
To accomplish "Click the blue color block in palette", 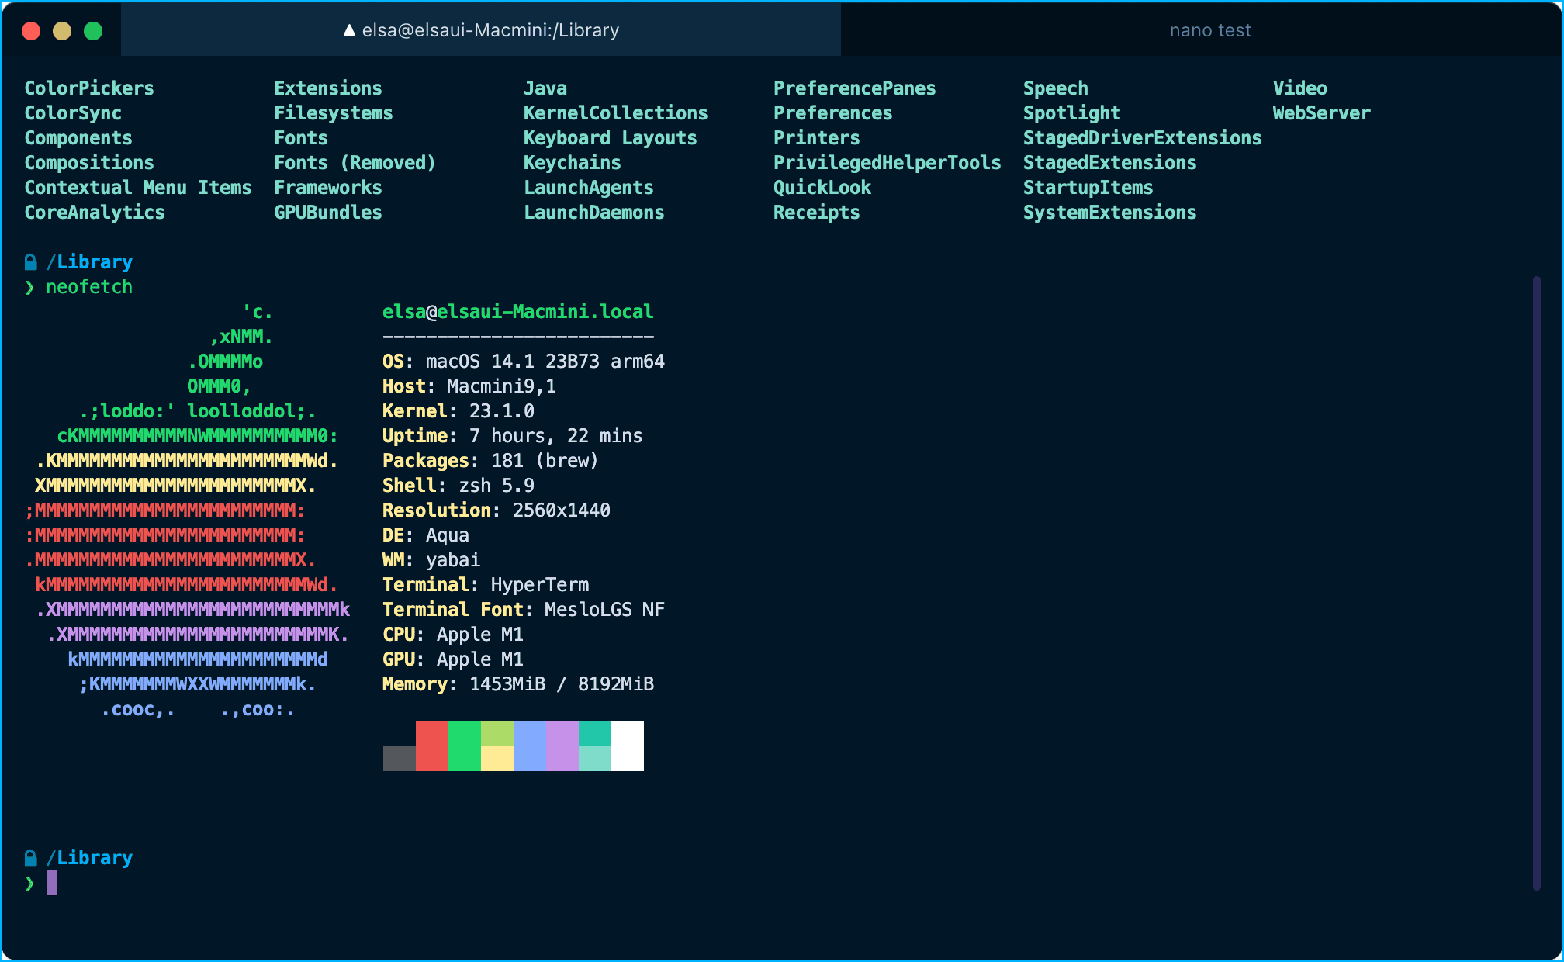I will click(529, 746).
